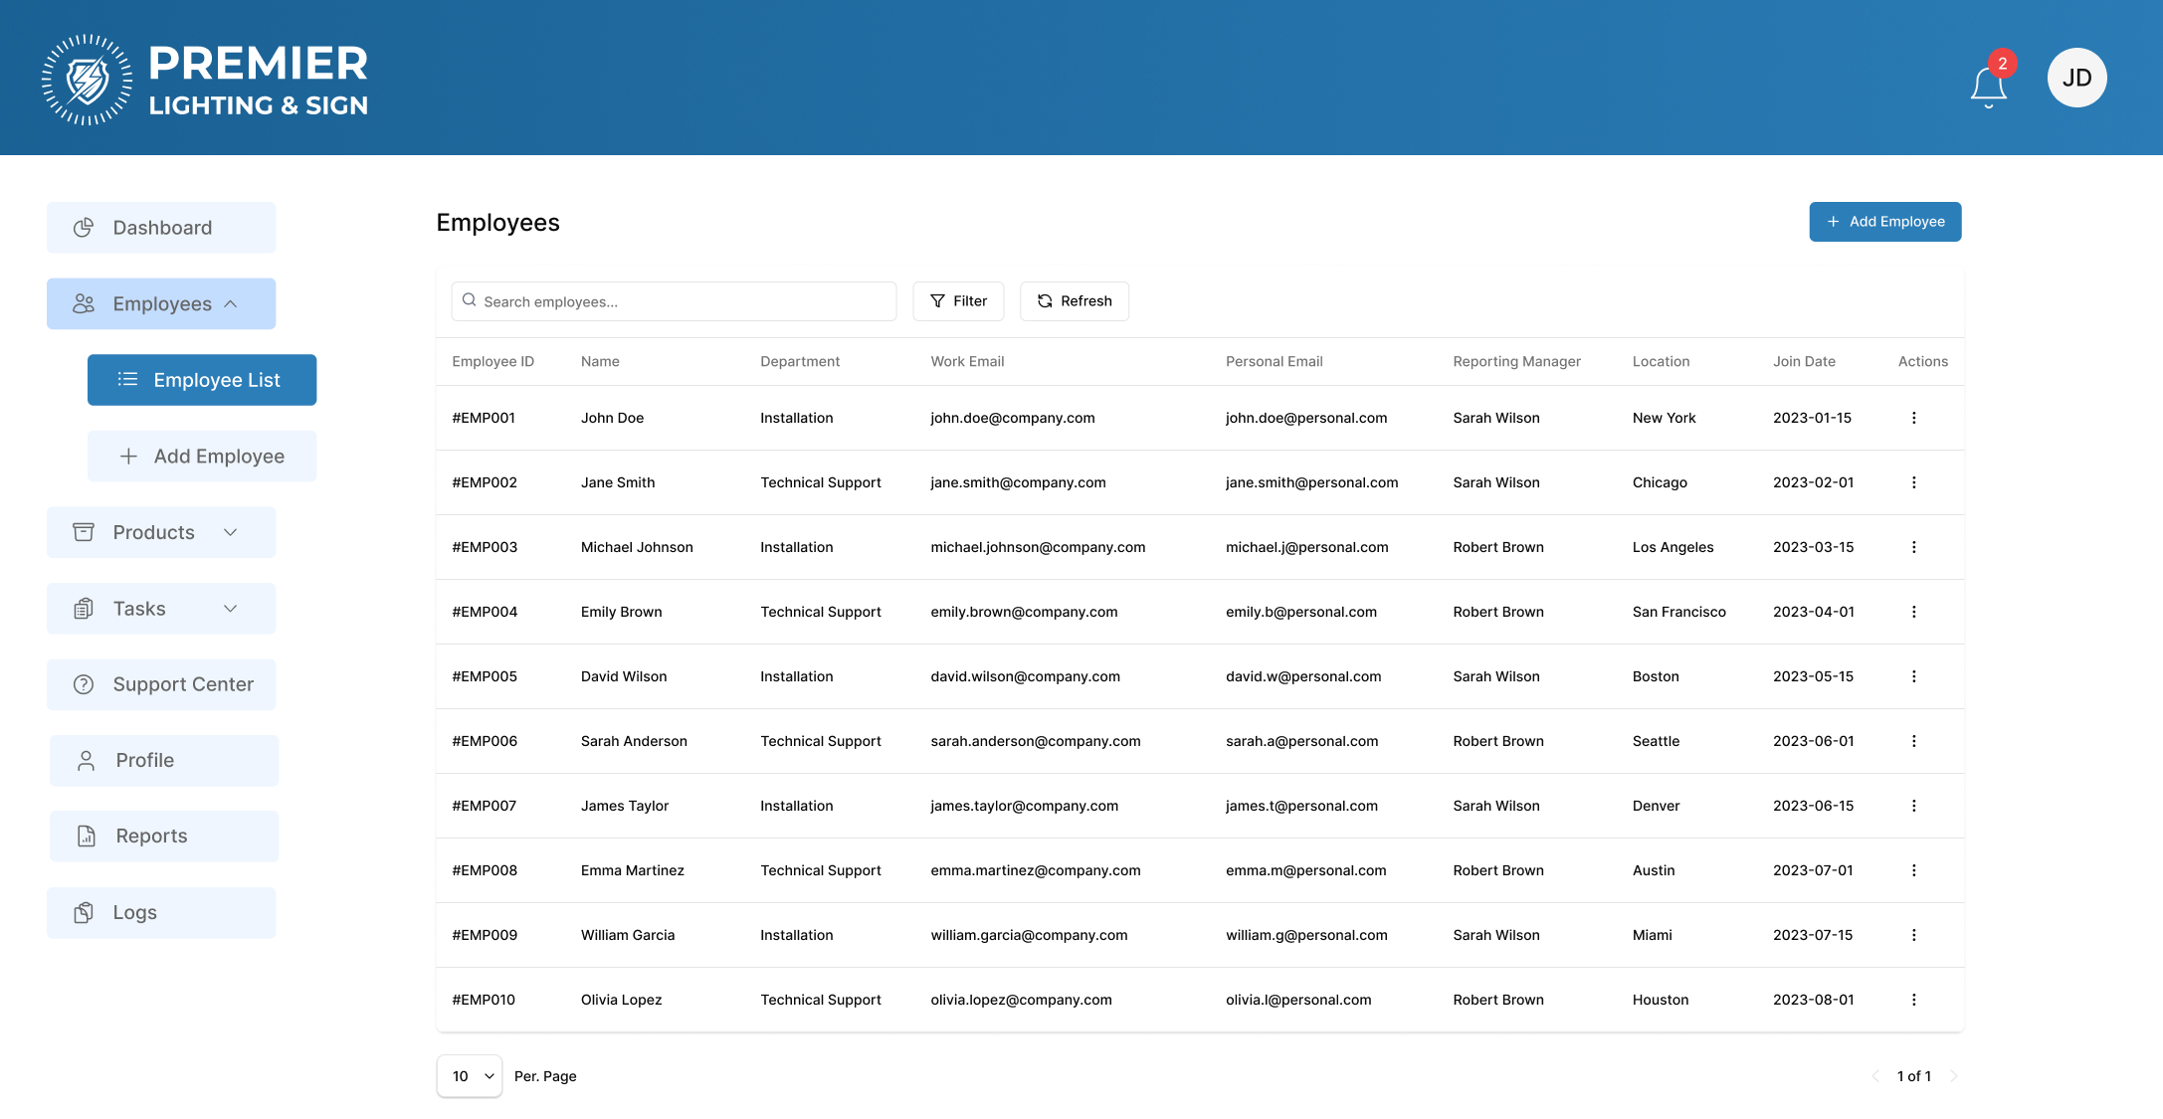Open the per-page count dropdown
2163x1119 pixels.
point(470,1076)
